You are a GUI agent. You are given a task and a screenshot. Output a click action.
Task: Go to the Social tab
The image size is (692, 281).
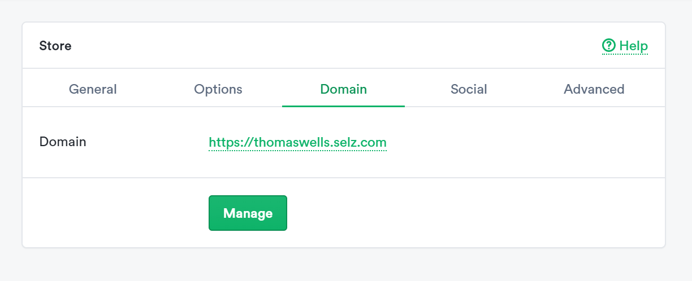coord(469,89)
